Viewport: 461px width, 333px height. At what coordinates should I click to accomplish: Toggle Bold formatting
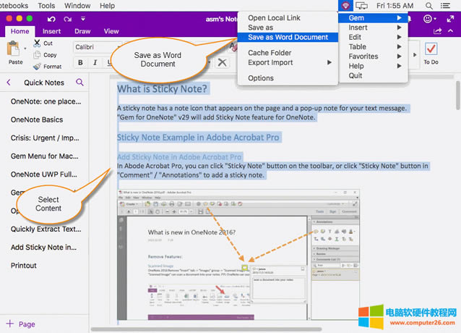[79, 63]
